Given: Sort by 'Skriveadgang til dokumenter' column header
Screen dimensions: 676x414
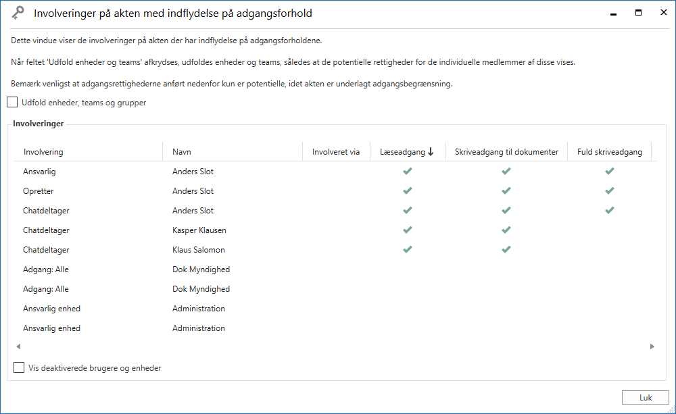Looking at the screenshot, I should 506,152.
